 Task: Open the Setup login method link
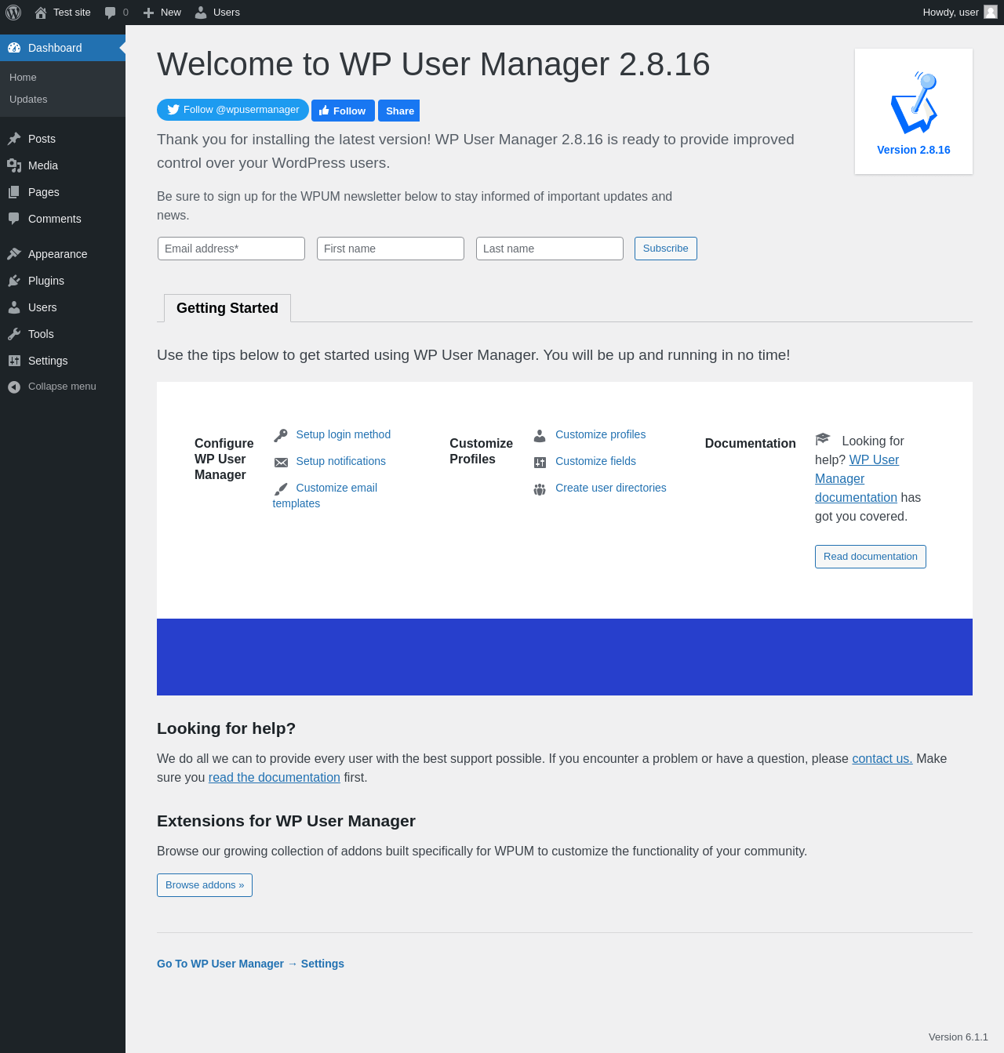(x=343, y=434)
